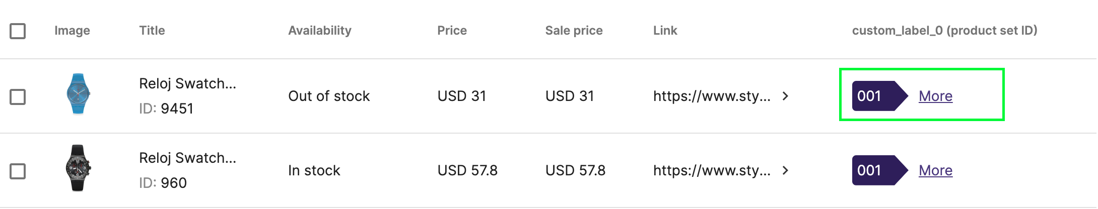
Task: Click the black Swatch watch thumbnail
Action: (x=78, y=168)
